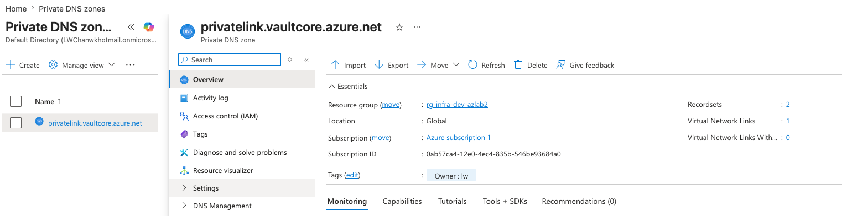Select the Monitoring tab

click(347, 202)
